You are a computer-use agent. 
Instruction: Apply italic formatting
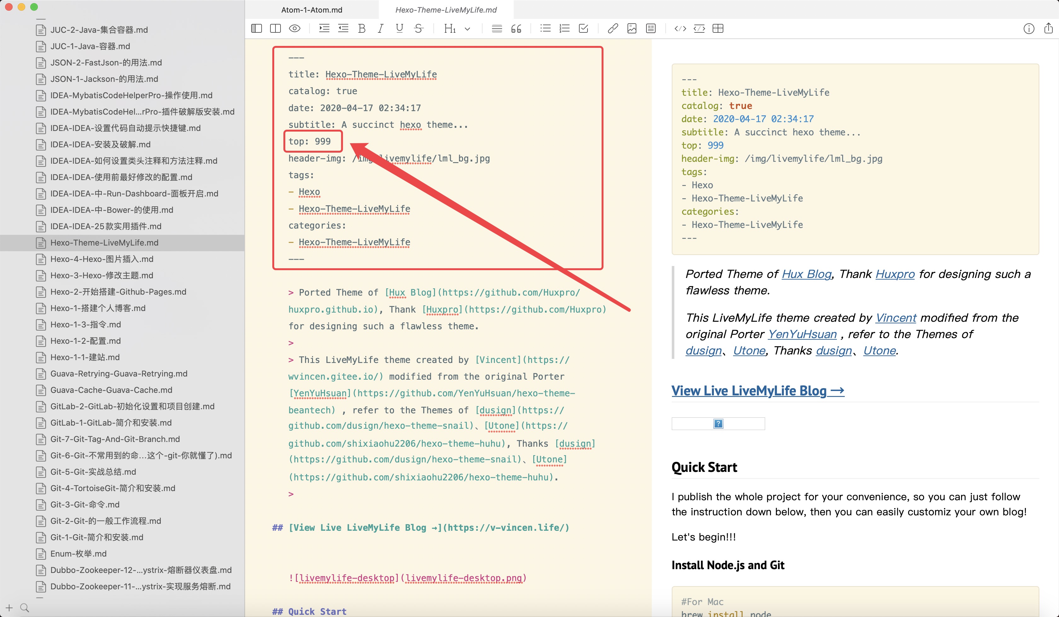[380, 29]
